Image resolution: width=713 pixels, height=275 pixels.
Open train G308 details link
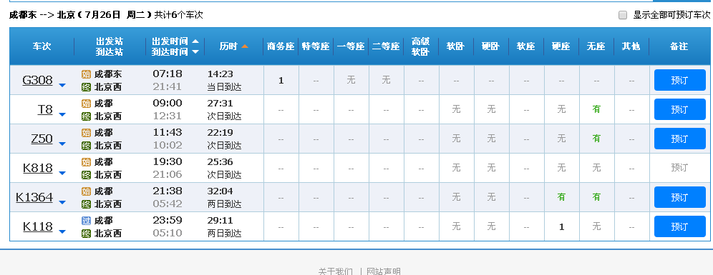coord(37,80)
